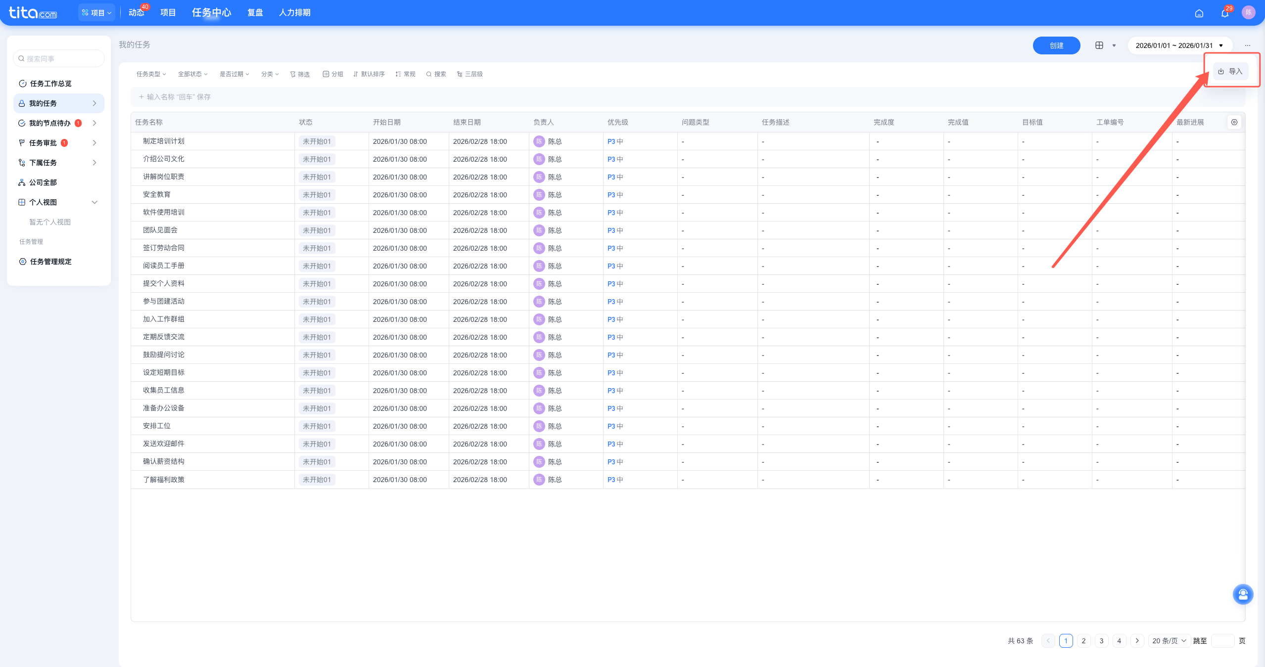Open the 分类 filter dropdown

coord(270,74)
